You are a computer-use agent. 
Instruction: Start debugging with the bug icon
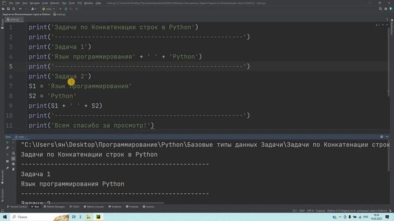tap(66, 9)
